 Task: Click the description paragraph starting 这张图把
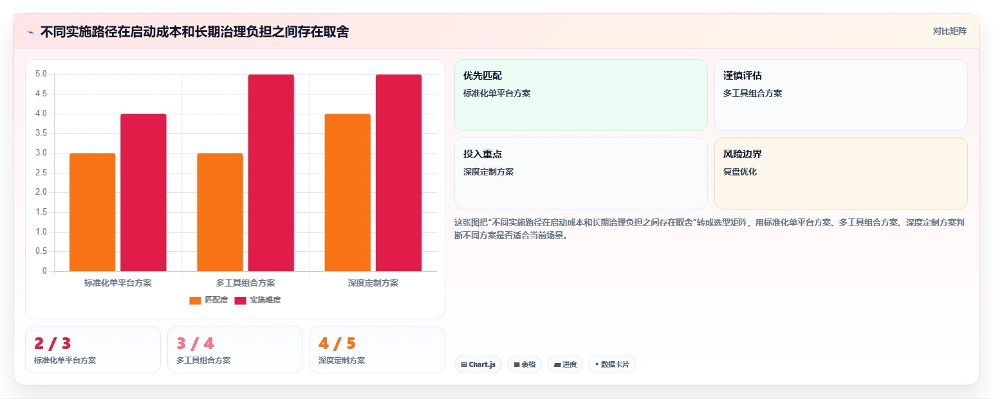coord(709,229)
